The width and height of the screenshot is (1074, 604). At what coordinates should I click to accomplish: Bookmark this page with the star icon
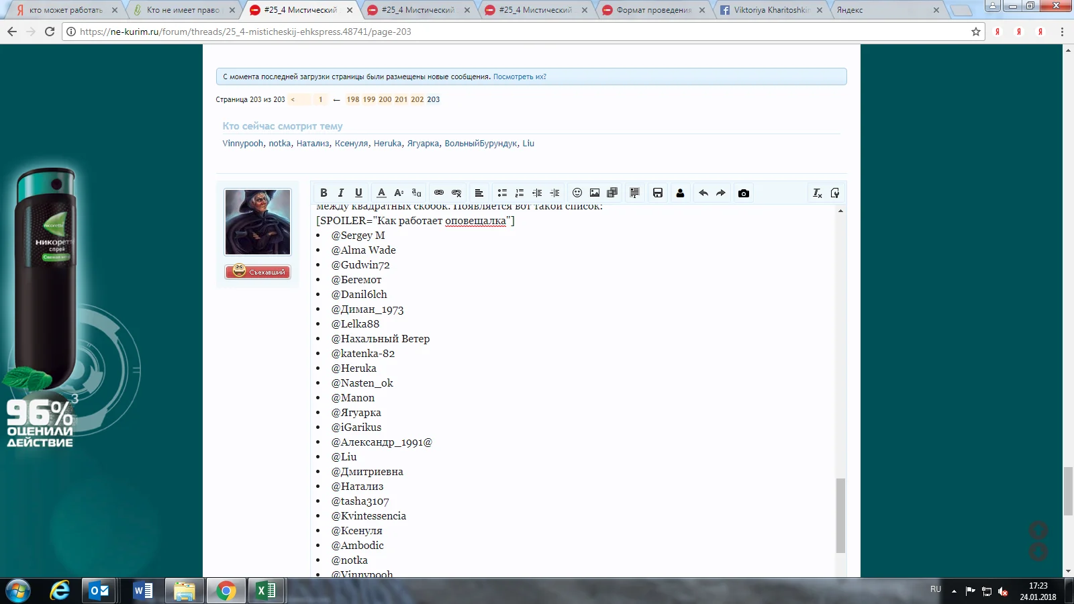[976, 32]
